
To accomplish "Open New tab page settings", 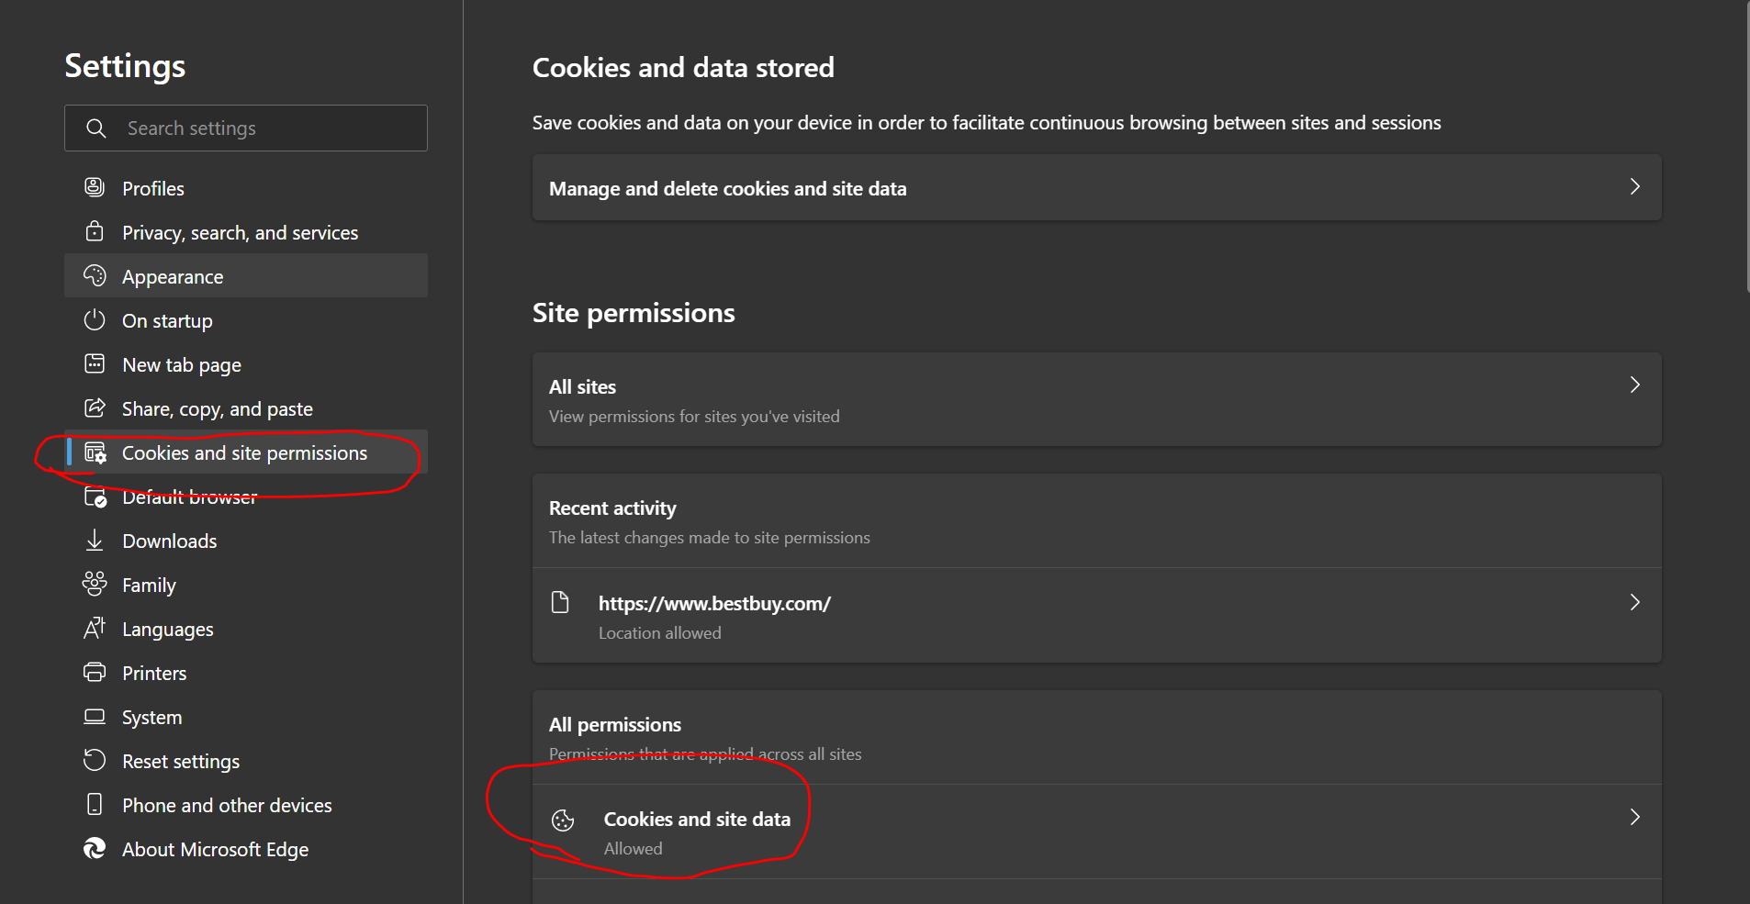I will [x=182, y=365].
